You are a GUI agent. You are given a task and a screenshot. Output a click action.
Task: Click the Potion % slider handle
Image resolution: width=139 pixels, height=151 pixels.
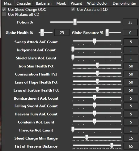pyautogui.click(x=75, y=22)
